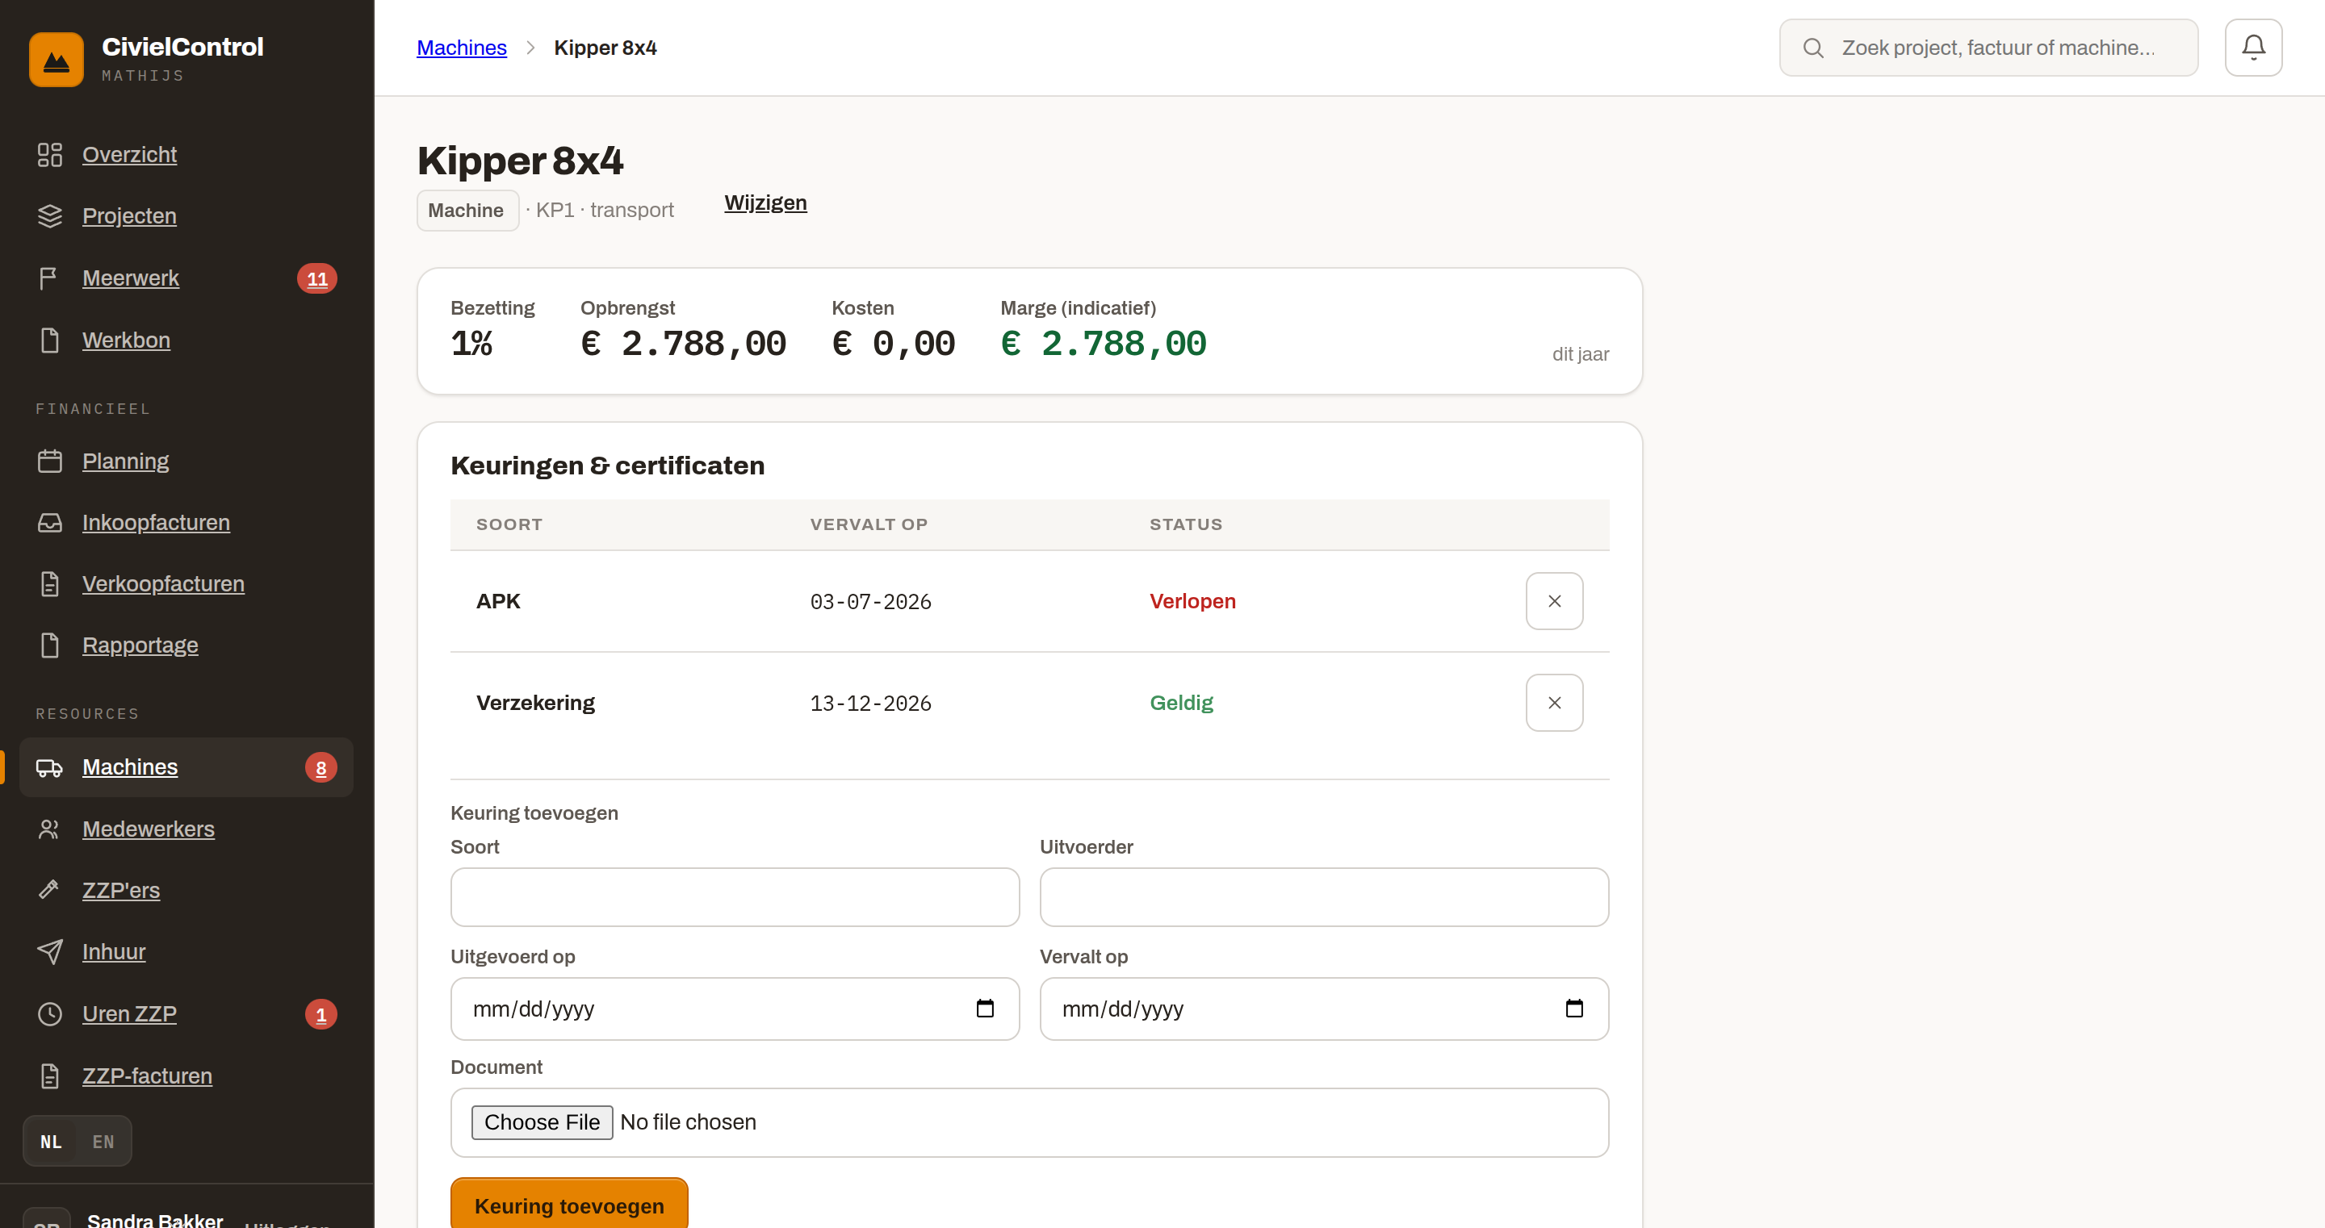Click the search box for projects

pos(1988,48)
